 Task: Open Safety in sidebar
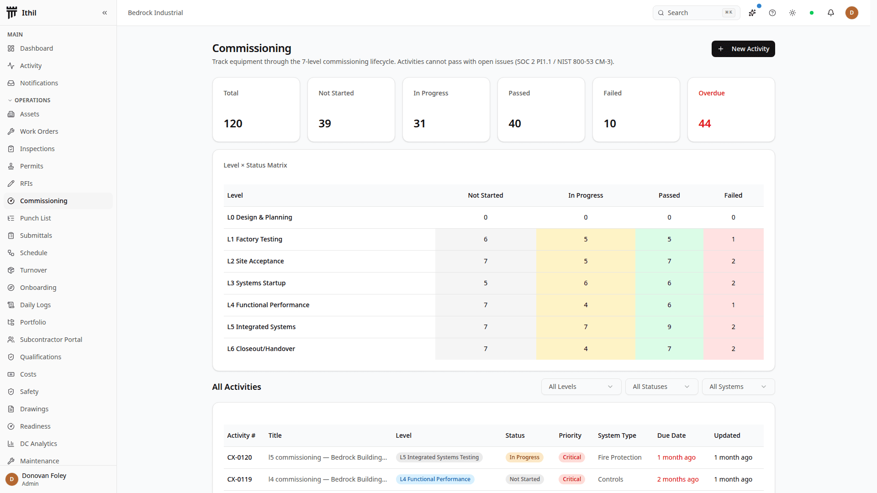(x=58, y=392)
